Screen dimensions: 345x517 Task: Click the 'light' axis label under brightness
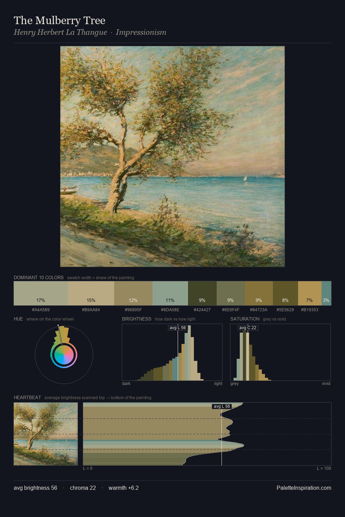click(x=218, y=384)
